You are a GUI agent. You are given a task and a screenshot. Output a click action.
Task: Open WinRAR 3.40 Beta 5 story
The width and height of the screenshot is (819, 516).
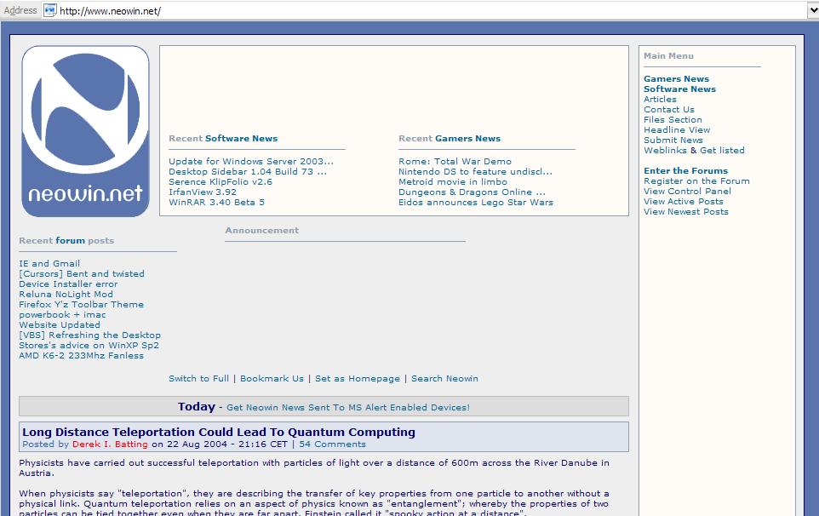point(216,202)
